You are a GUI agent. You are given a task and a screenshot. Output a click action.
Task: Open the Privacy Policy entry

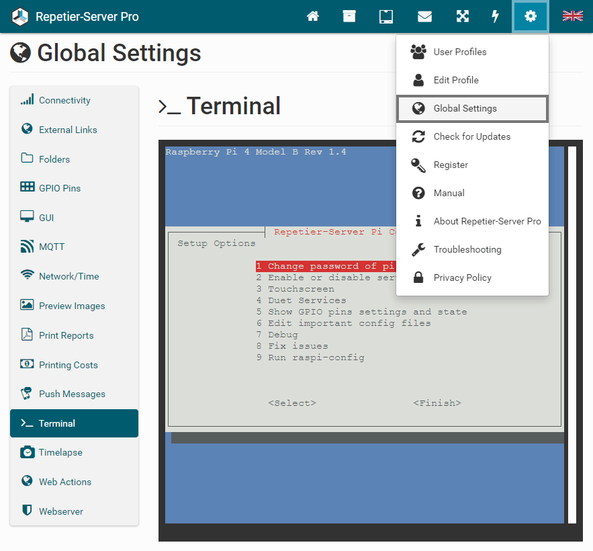472,278
